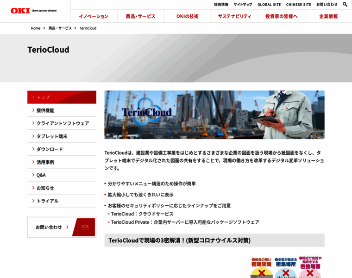Open the 商品・サービス menu
352x278 pixels.
pyautogui.click(x=140, y=16)
